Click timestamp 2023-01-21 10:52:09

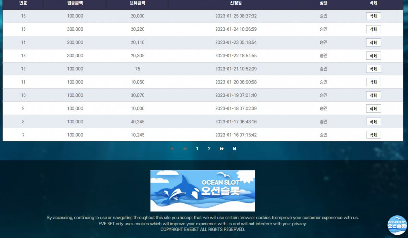[236, 69]
